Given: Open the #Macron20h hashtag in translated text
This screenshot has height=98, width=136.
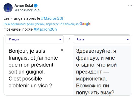Looking at the screenshot, I should [x=45, y=29].
